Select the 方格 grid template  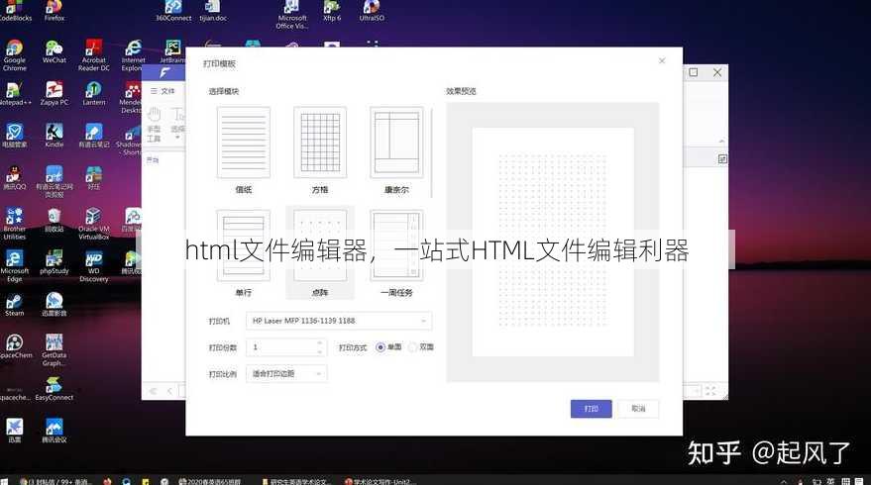pos(320,144)
